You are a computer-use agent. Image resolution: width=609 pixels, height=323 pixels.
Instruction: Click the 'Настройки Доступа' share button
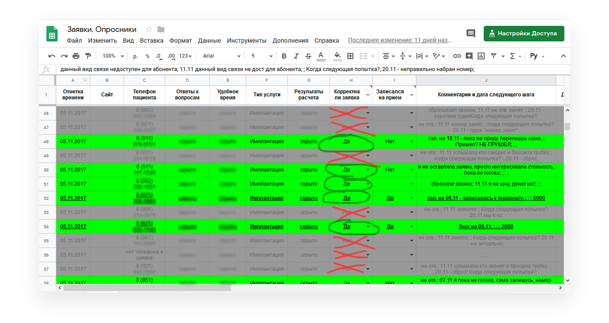[x=524, y=33]
